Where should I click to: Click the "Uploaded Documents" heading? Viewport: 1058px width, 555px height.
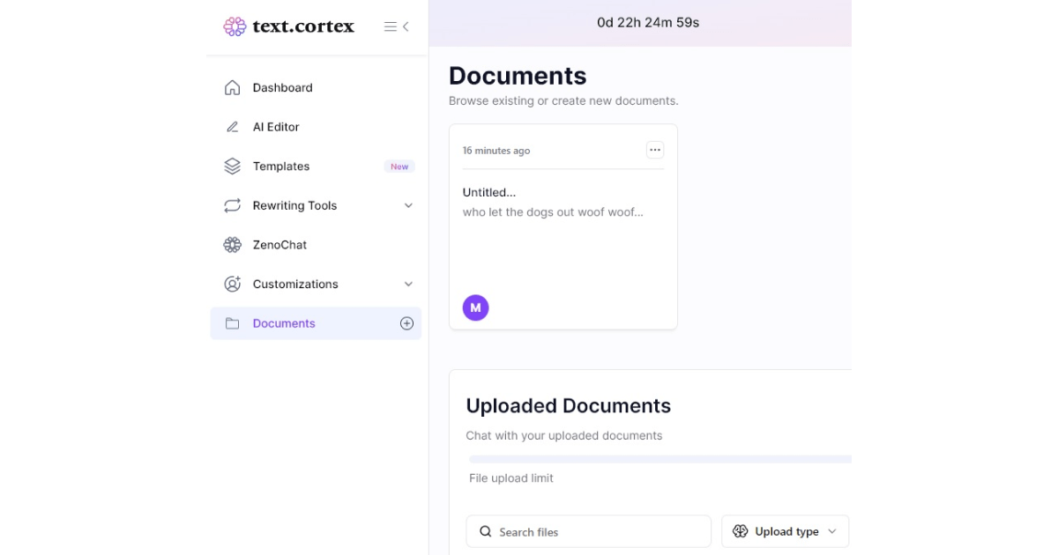click(x=569, y=406)
